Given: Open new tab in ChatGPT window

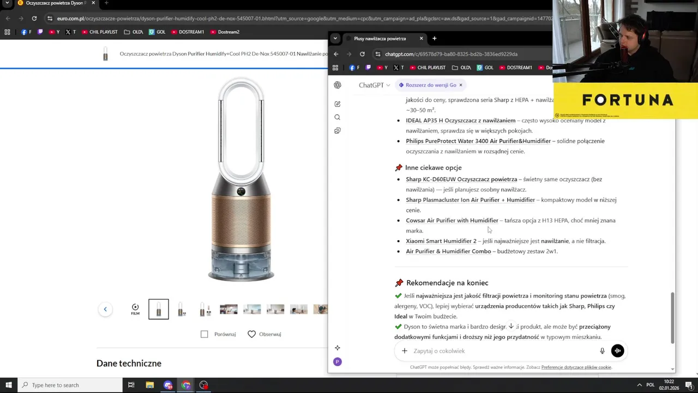Looking at the screenshot, I should (x=434, y=38).
